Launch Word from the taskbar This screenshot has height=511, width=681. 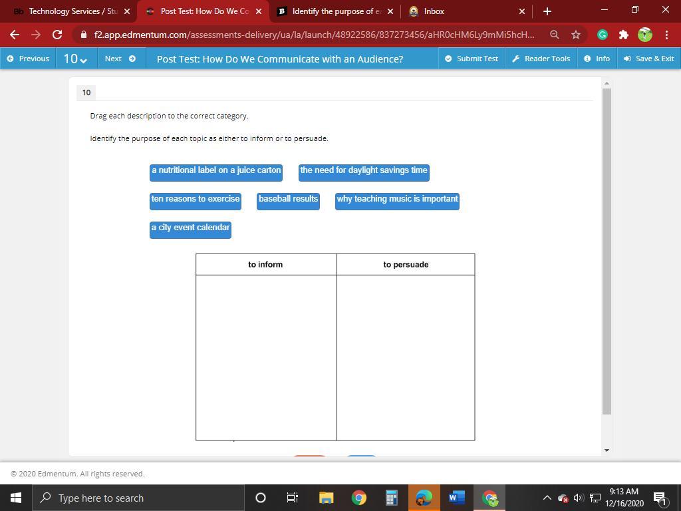click(456, 498)
